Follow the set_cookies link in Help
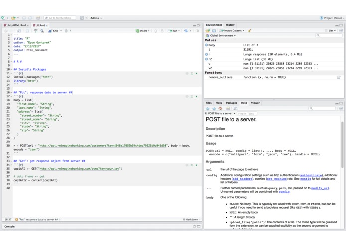The width and height of the screenshot is (346, 246). click(277, 179)
